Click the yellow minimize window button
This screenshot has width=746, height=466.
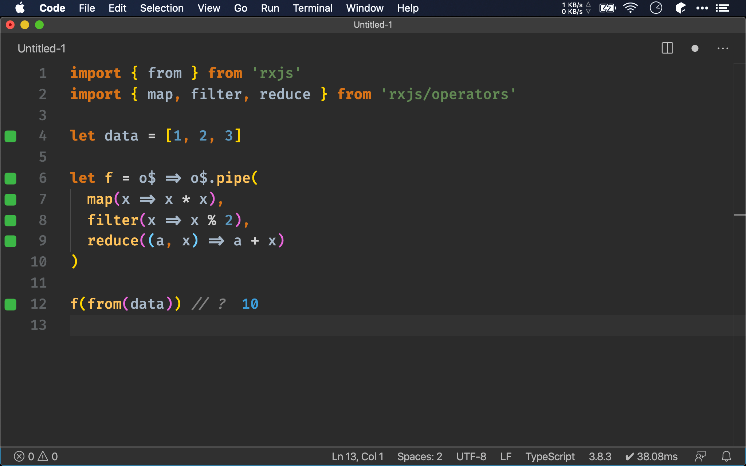[25, 25]
